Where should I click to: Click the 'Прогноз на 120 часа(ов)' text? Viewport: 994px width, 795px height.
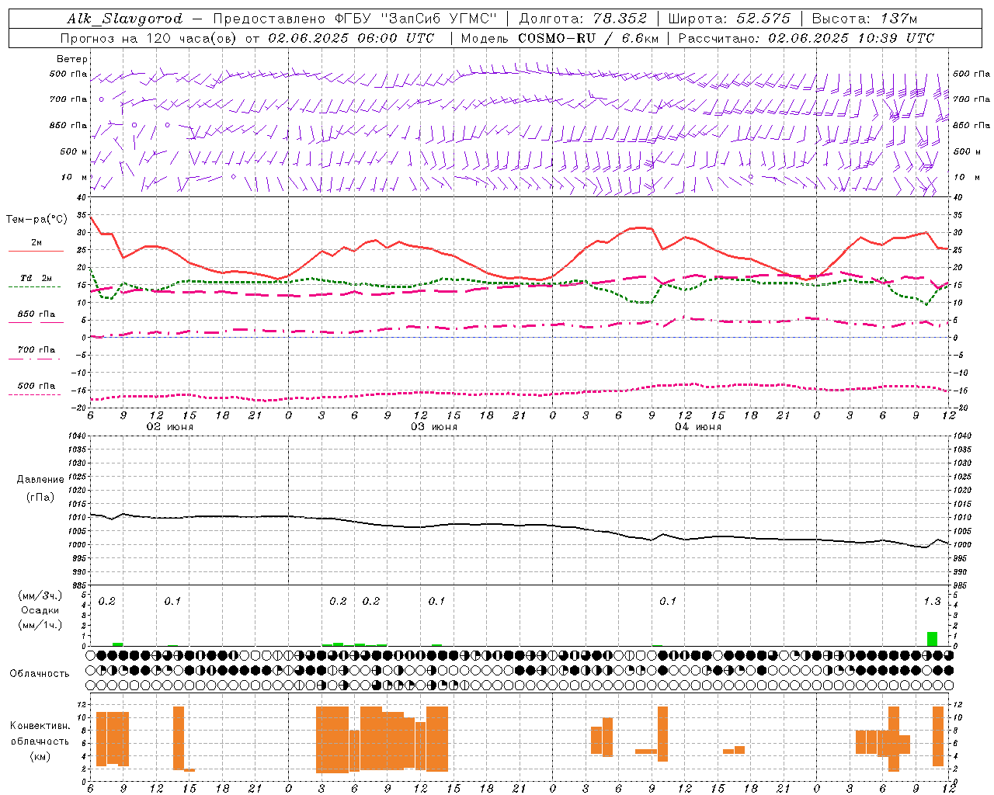click(148, 38)
